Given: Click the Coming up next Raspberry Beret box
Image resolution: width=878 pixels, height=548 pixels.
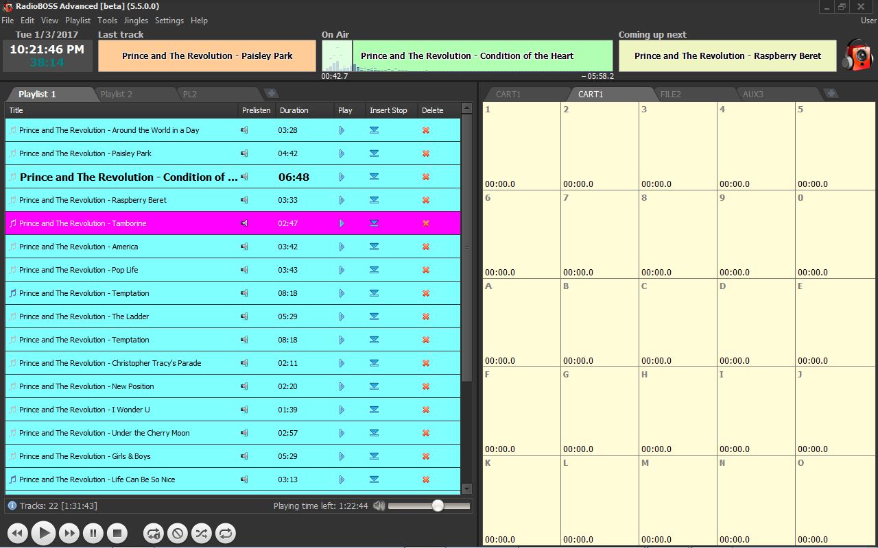Looking at the screenshot, I should 728,55.
